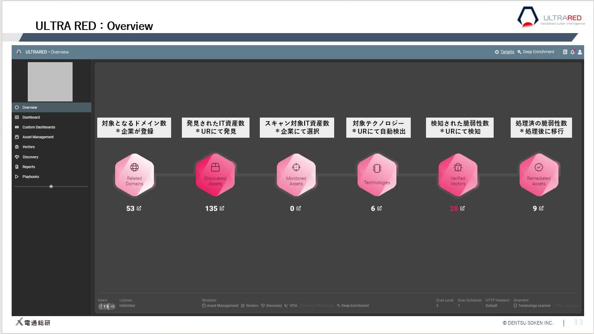Click the +8 users avatar badge

112,306
